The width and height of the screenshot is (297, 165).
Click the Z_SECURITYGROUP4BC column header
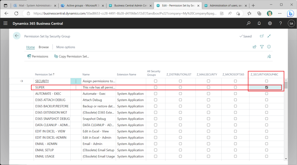[x=265, y=75]
